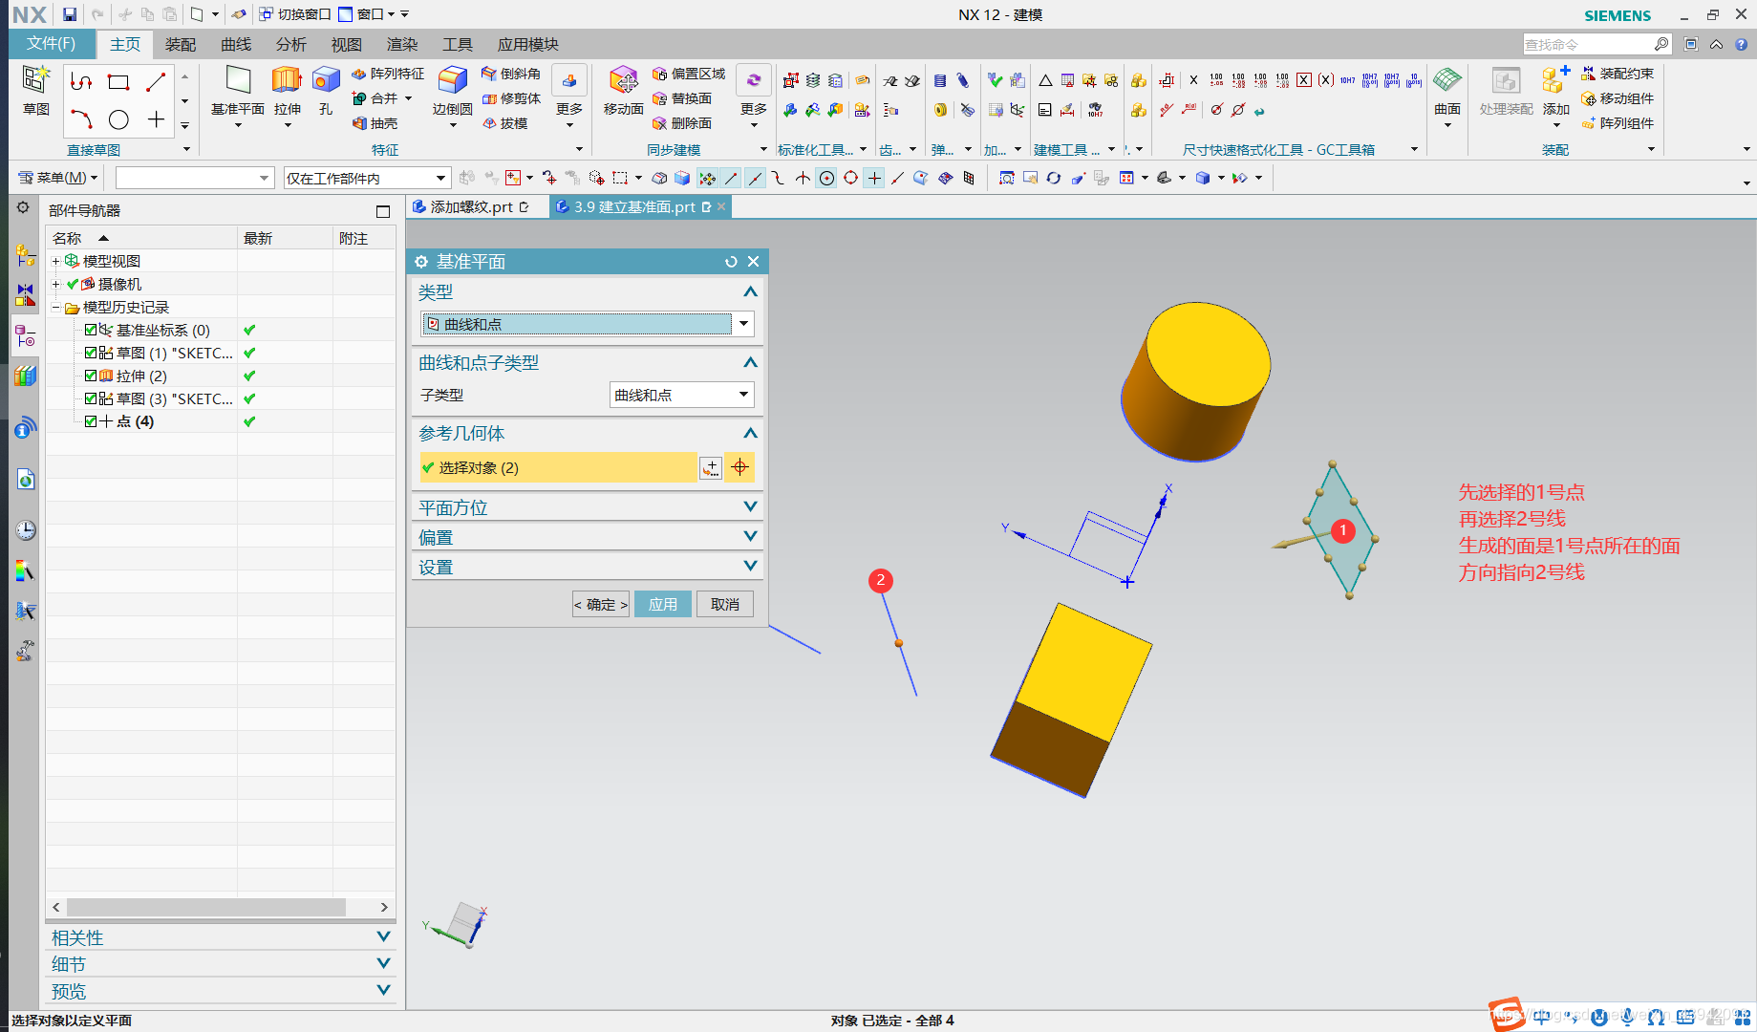Image resolution: width=1757 pixels, height=1032 pixels.
Task: Select the sketch Circle tool icon
Action: tap(118, 119)
